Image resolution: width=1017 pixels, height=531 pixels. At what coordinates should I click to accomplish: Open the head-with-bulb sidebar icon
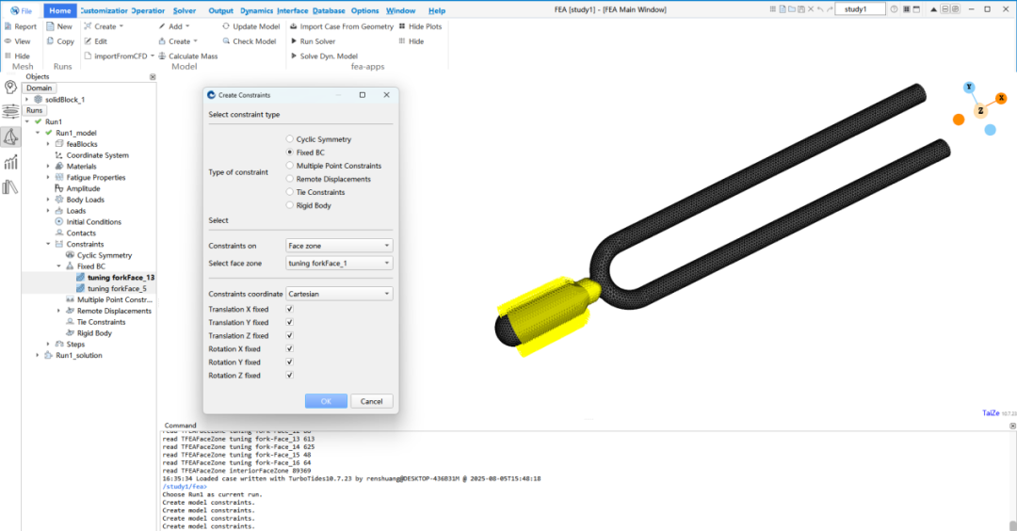click(10, 87)
